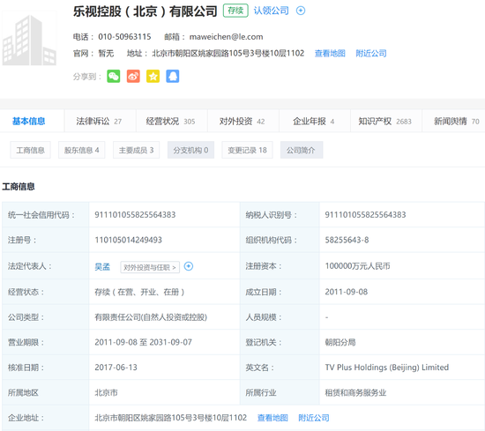Select 分支机构 0 sub-section button
This screenshot has width=485, height=431.
[190, 150]
